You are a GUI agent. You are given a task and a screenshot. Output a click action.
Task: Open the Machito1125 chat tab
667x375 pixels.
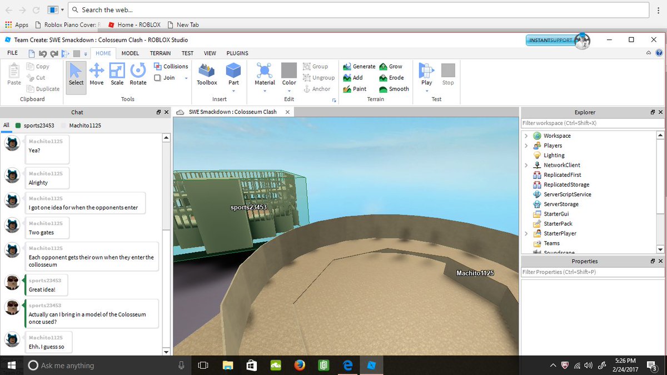coord(81,126)
